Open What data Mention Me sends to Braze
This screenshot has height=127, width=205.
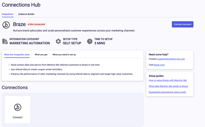pyautogui.click(x=168, y=86)
